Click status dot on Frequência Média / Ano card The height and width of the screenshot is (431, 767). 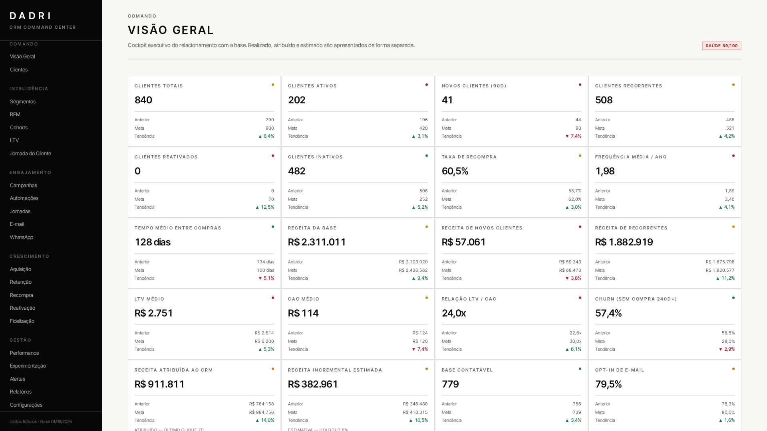tap(733, 156)
